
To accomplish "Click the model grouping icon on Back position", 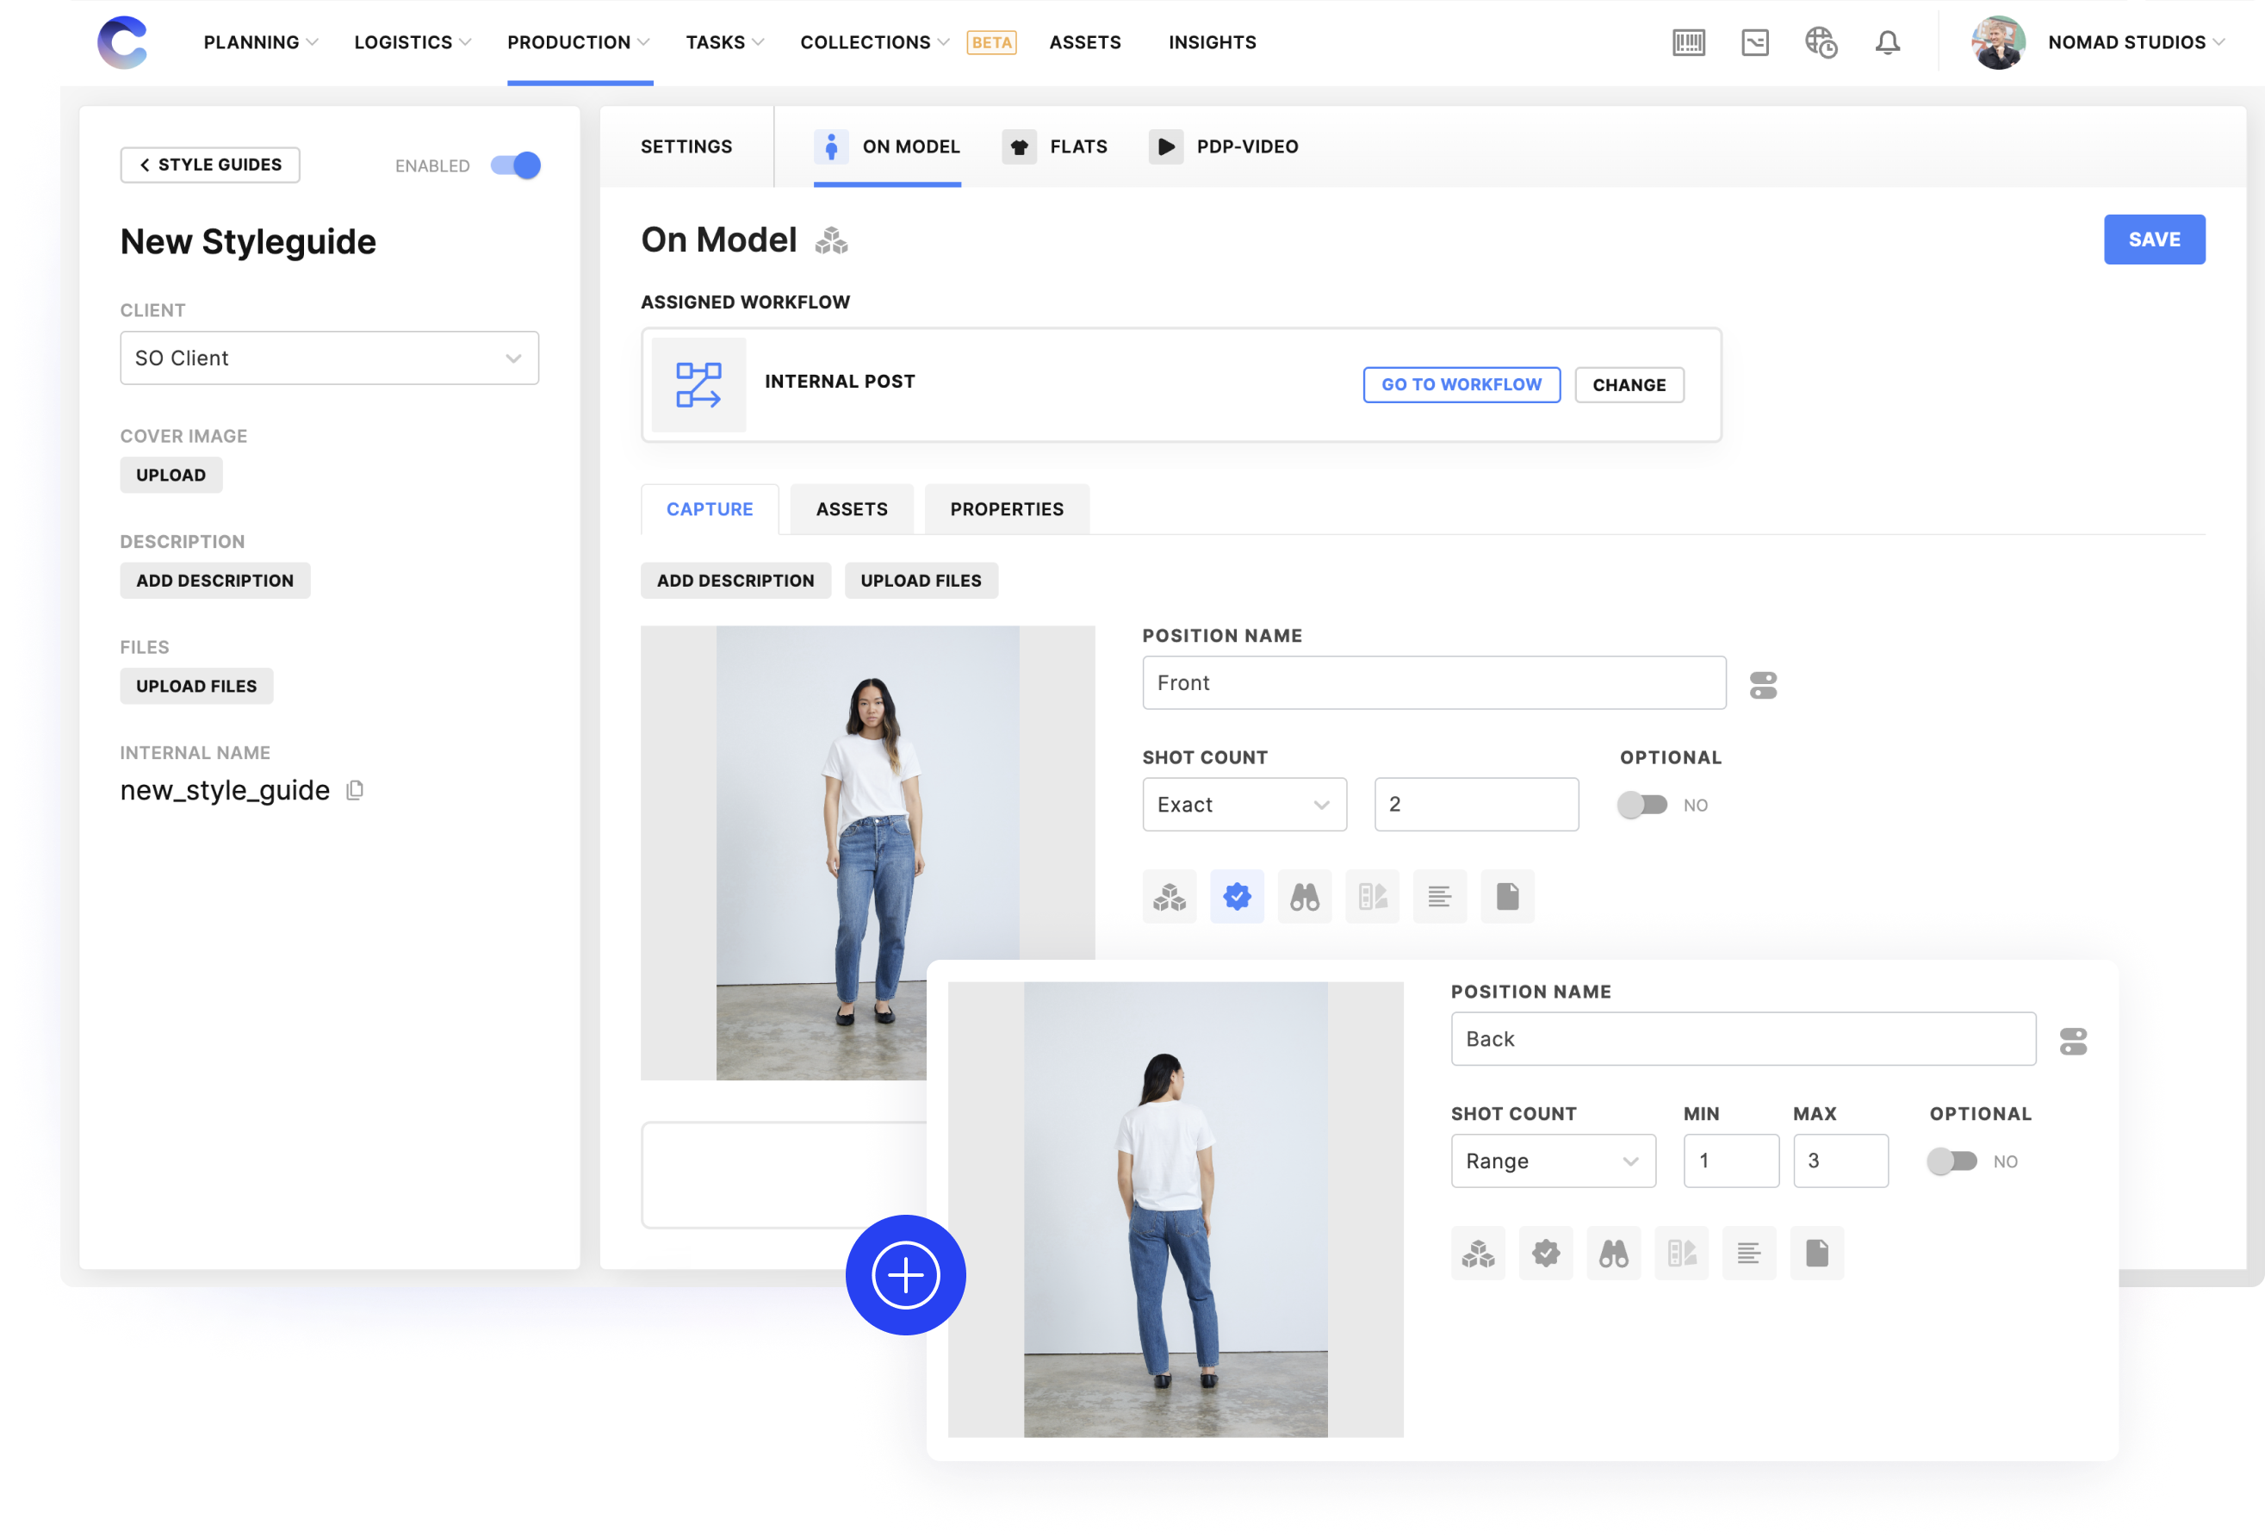I will (1476, 1252).
